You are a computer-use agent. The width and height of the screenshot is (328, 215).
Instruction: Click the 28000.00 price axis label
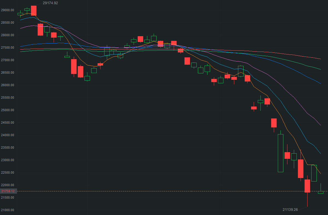point(8,35)
